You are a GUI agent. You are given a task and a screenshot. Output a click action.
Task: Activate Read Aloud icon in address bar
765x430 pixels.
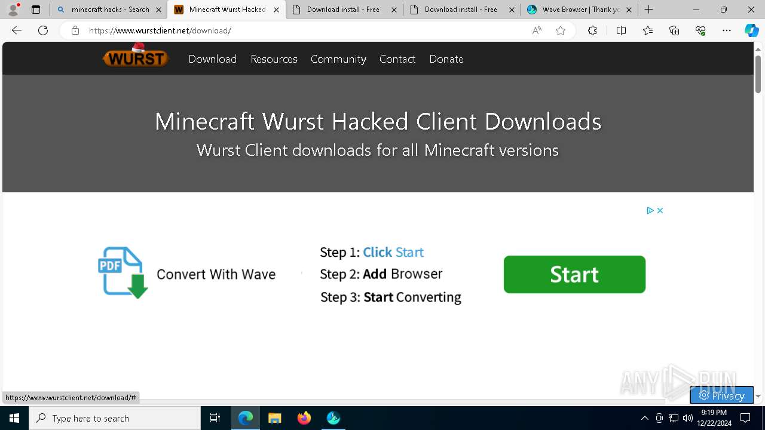pyautogui.click(x=537, y=30)
